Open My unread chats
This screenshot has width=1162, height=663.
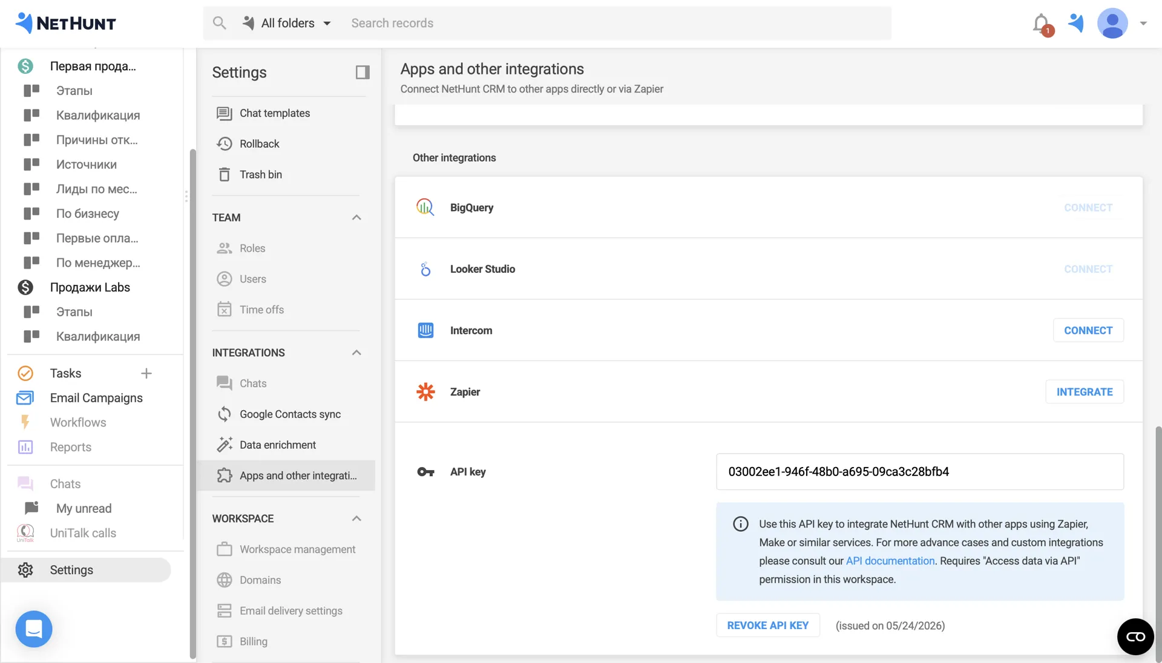84,509
